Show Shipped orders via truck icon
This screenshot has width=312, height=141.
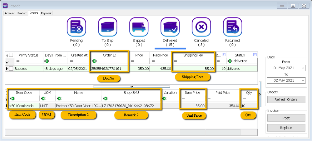(139, 27)
